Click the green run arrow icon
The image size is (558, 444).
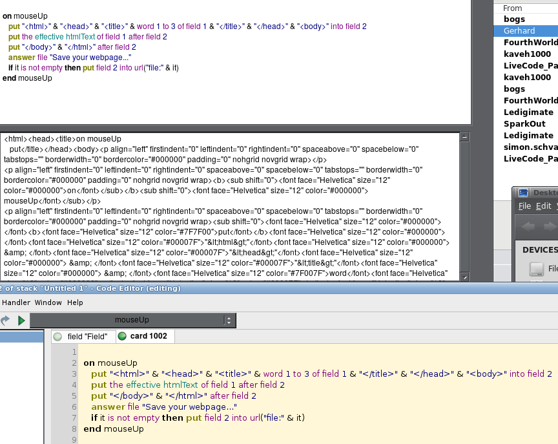click(21, 321)
